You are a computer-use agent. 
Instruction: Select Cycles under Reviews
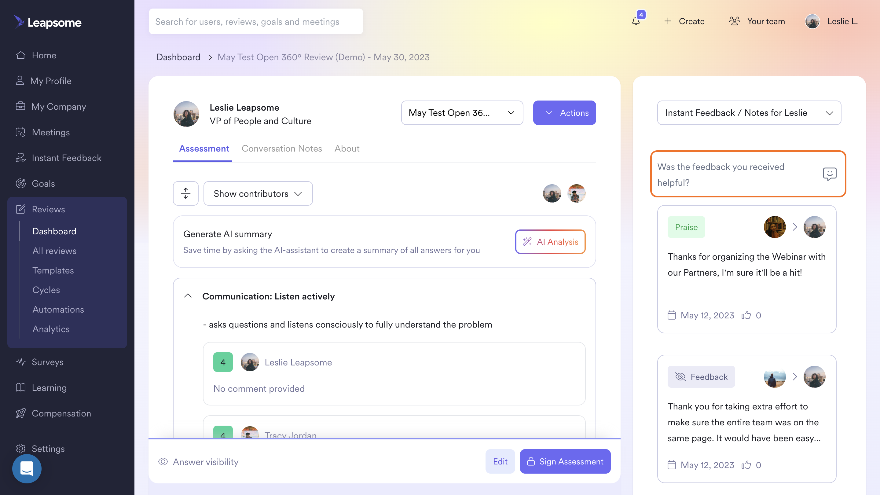point(46,289)
